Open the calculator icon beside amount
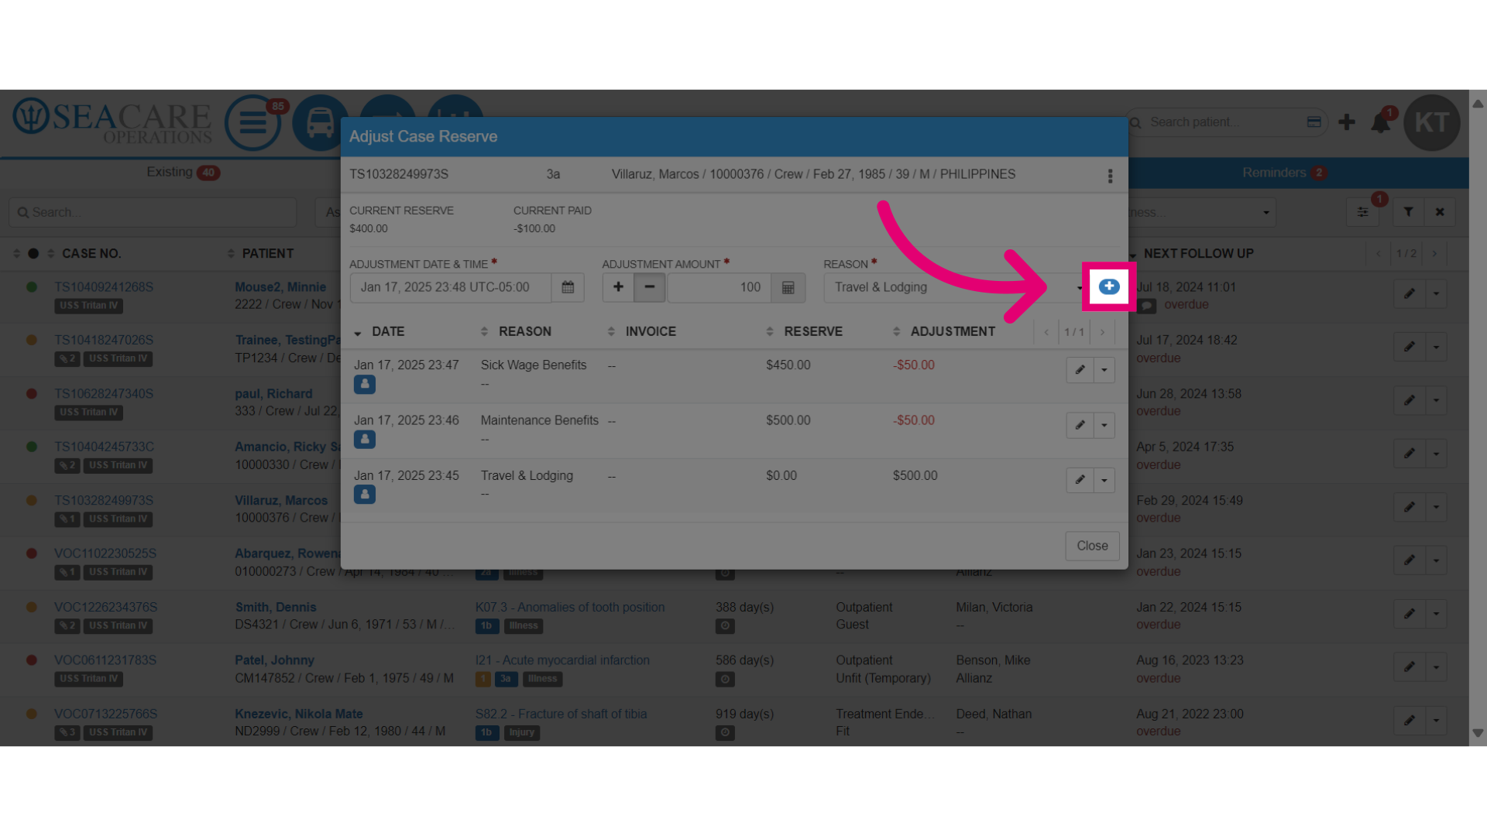Image resolution: width=1487 pixels, height=836 pixels. [788, 287]
